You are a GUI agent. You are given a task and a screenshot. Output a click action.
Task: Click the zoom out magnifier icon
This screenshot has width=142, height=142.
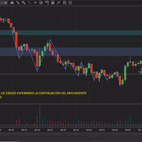pyautogui.click(x=30, y=3)
